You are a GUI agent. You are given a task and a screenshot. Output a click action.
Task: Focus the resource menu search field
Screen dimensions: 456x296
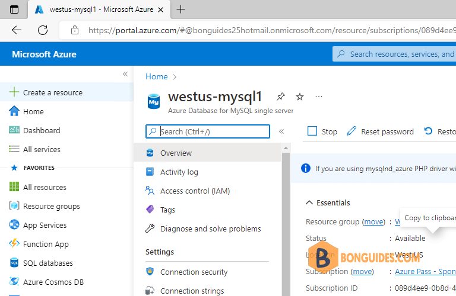(208, 131)
